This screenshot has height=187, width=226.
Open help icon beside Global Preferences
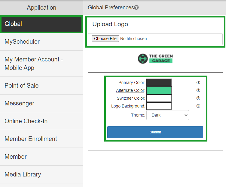tap(136, 7)
